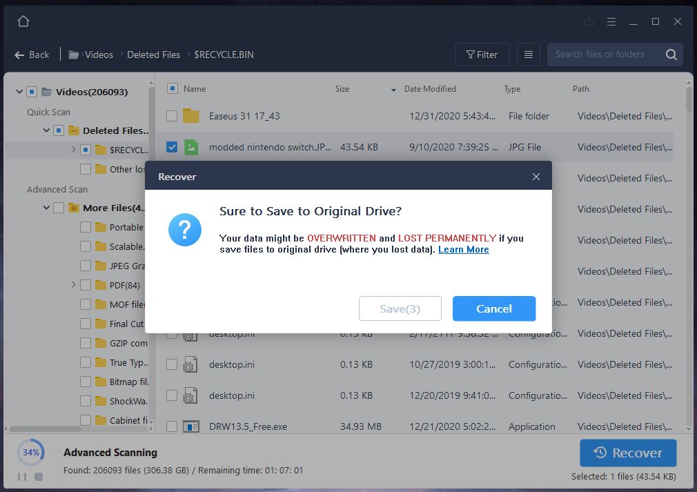The width and height of the screenshot is (697, 492).
Task: Click the Cancel button in dialog
Action: click(493, 308)
